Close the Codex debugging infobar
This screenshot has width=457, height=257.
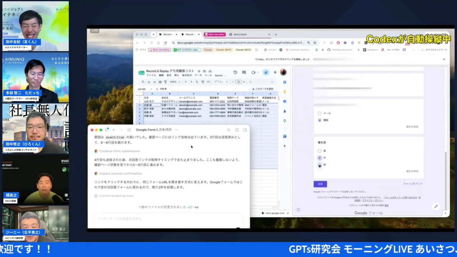444,59
